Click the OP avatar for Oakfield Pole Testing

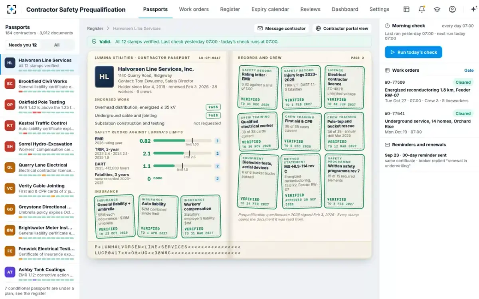pos(10,105)
